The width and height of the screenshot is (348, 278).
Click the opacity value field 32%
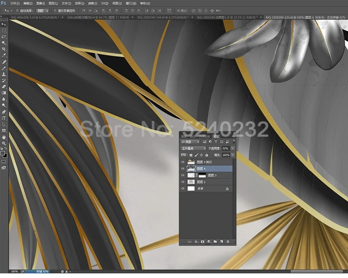[226, 148]
